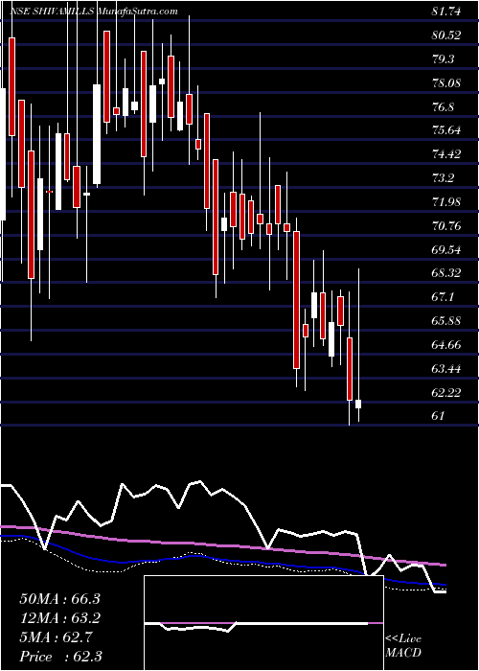Click the 74.42 price axis label
The width and height of the screenshot is (479, 671).
(446, 154)
